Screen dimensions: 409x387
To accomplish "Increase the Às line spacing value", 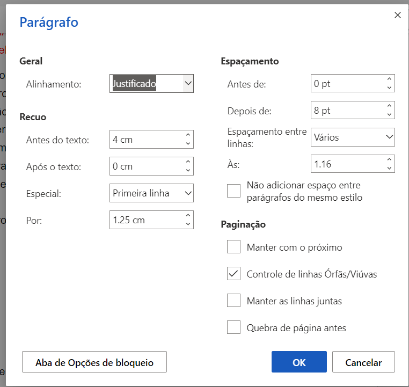I will point(389,160).
